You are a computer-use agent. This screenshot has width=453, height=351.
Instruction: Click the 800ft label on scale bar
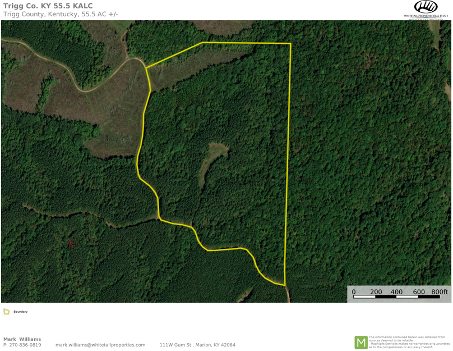click(x=440, y=291)
